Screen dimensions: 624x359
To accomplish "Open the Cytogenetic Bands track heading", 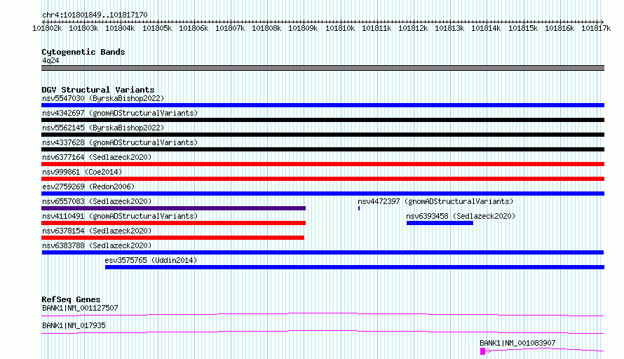I will point(83,52).
